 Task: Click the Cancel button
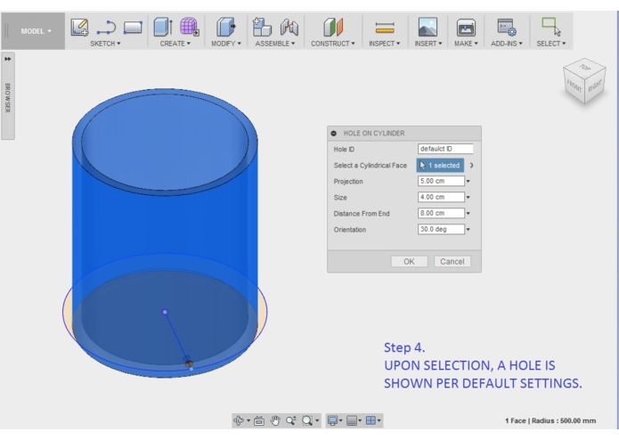452,262
